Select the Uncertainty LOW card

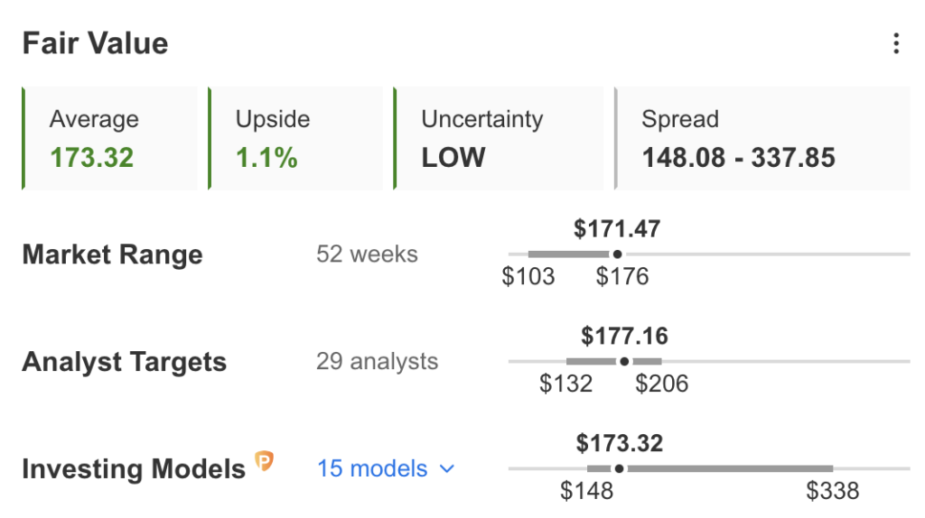(499, 139)
